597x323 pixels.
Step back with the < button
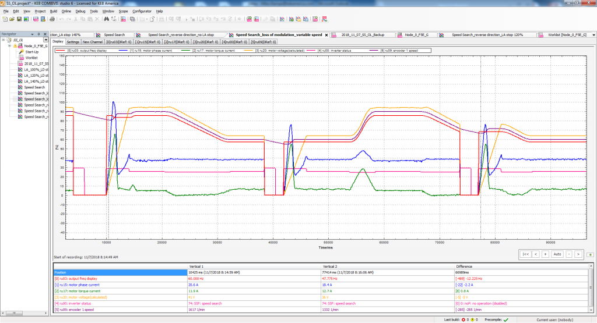click(x=536, y=254)
